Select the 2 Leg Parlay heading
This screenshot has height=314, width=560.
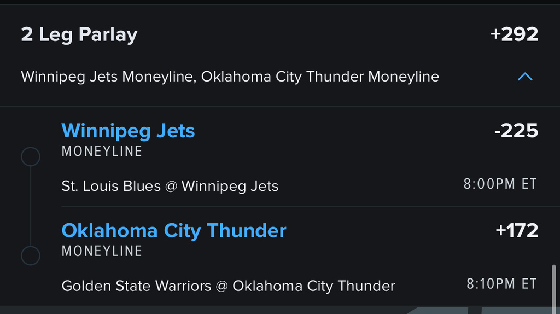[79, 34]
